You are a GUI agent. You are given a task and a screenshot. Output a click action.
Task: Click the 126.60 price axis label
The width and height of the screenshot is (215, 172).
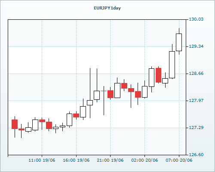click(x=196, y=155)
